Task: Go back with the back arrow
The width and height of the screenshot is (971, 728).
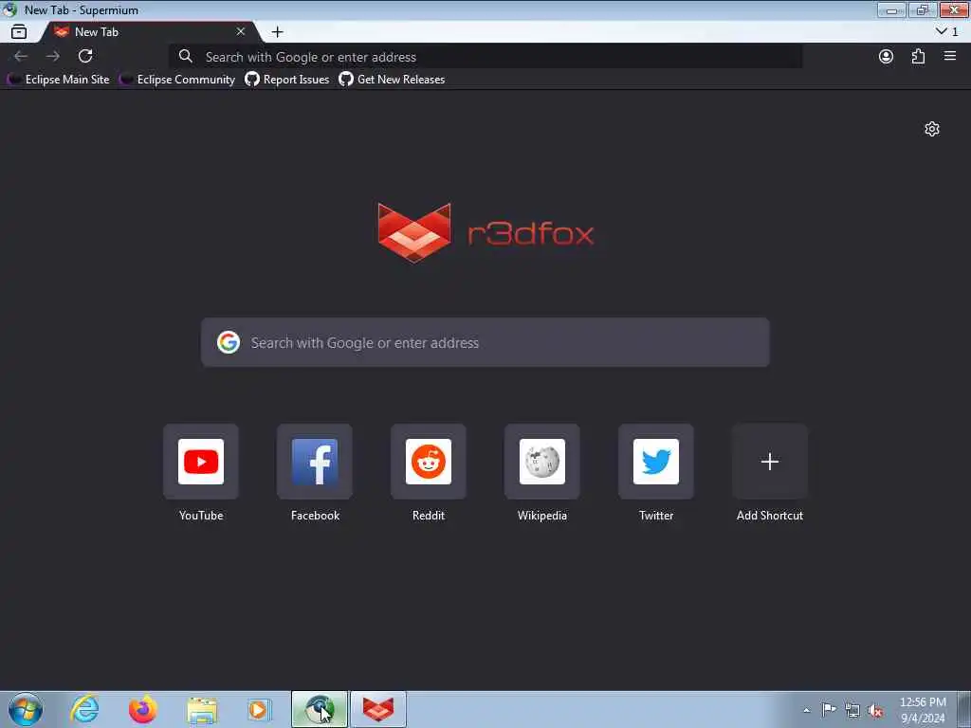Action: 21,56
